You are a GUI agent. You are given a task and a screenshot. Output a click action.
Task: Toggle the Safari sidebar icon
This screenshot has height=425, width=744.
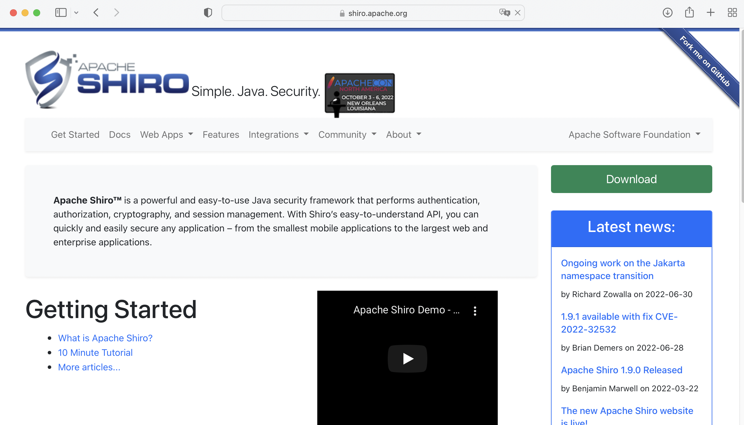(x=61, y=12)
